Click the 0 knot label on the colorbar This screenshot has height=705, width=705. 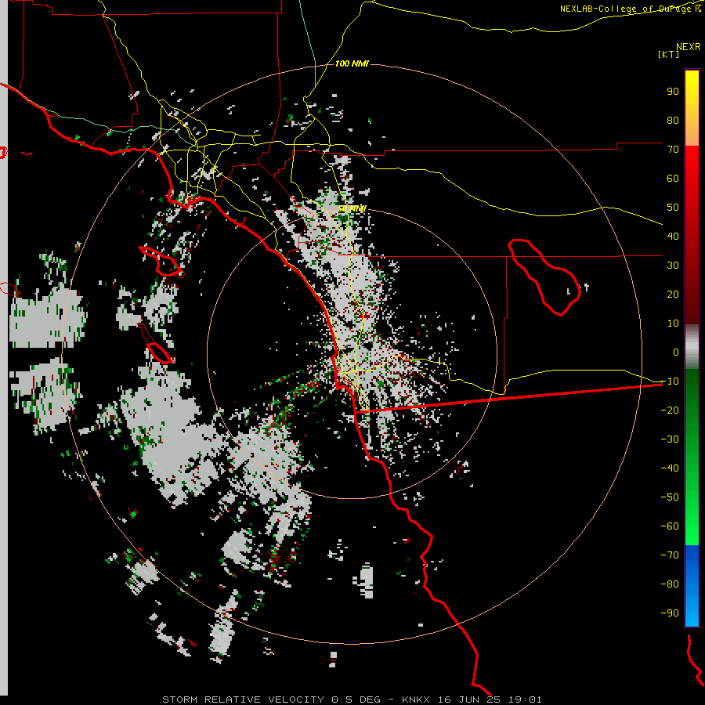[x=676, y=352]
